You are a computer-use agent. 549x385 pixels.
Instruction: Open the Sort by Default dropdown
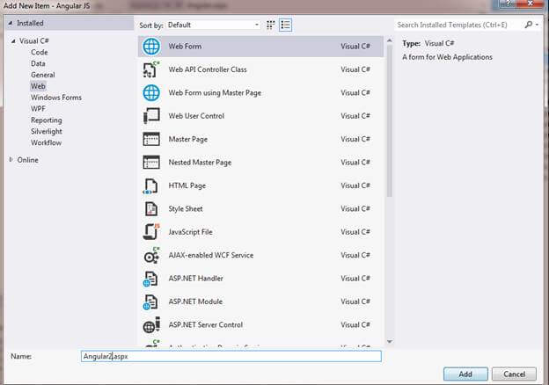tap(213, 25)
